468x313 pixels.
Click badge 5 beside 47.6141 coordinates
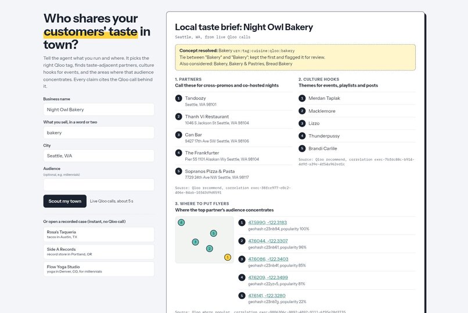(242, 296)
